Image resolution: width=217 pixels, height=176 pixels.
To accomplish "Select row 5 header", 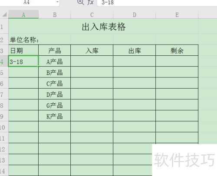I will click(4, 72).
